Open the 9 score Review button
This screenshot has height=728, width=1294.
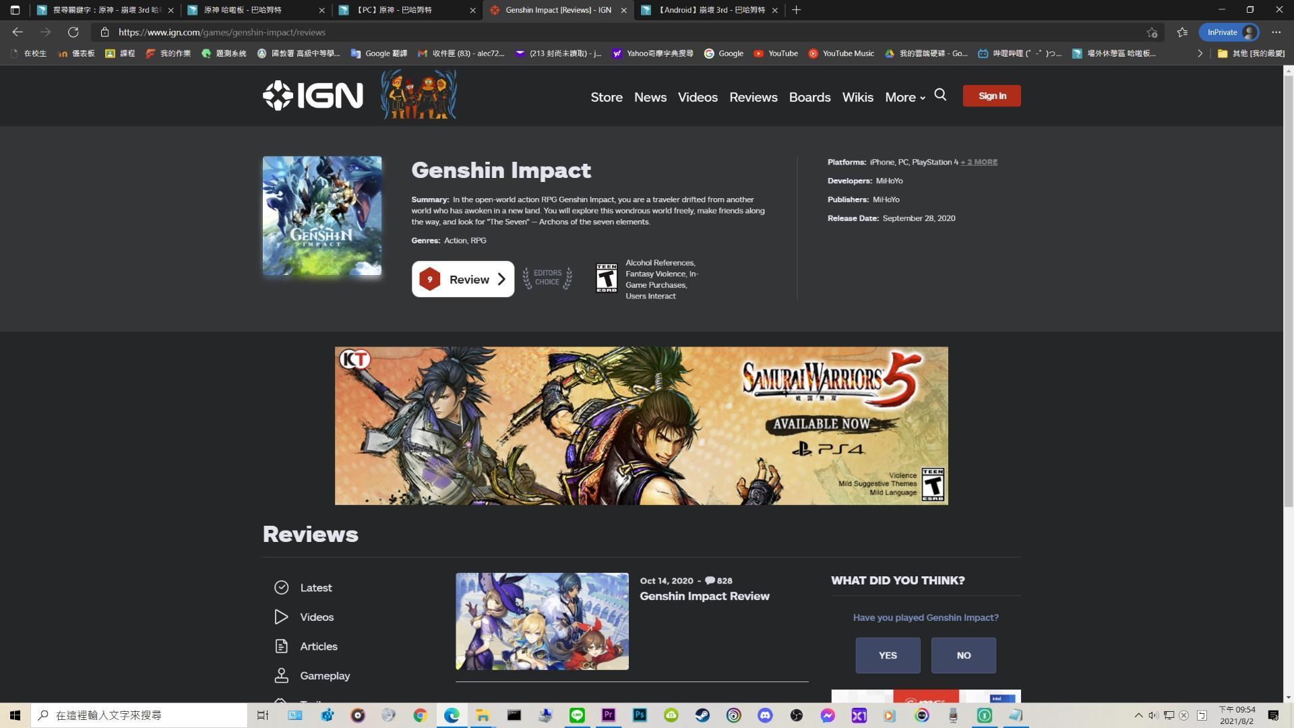point(463,279)
